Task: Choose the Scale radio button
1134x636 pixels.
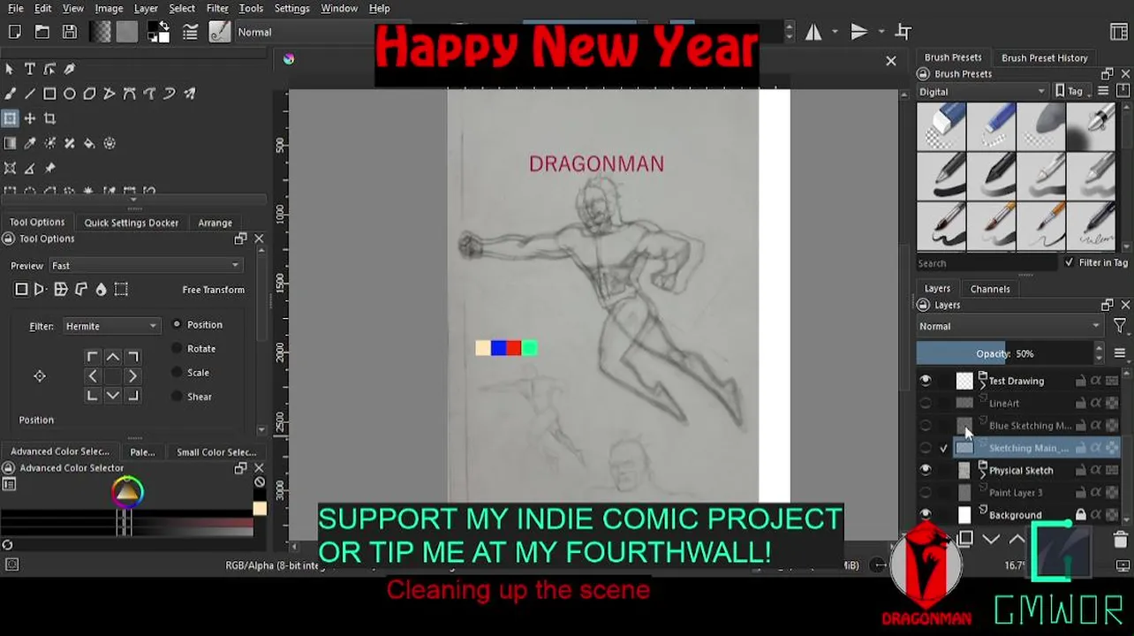Action: pos(177,373)
